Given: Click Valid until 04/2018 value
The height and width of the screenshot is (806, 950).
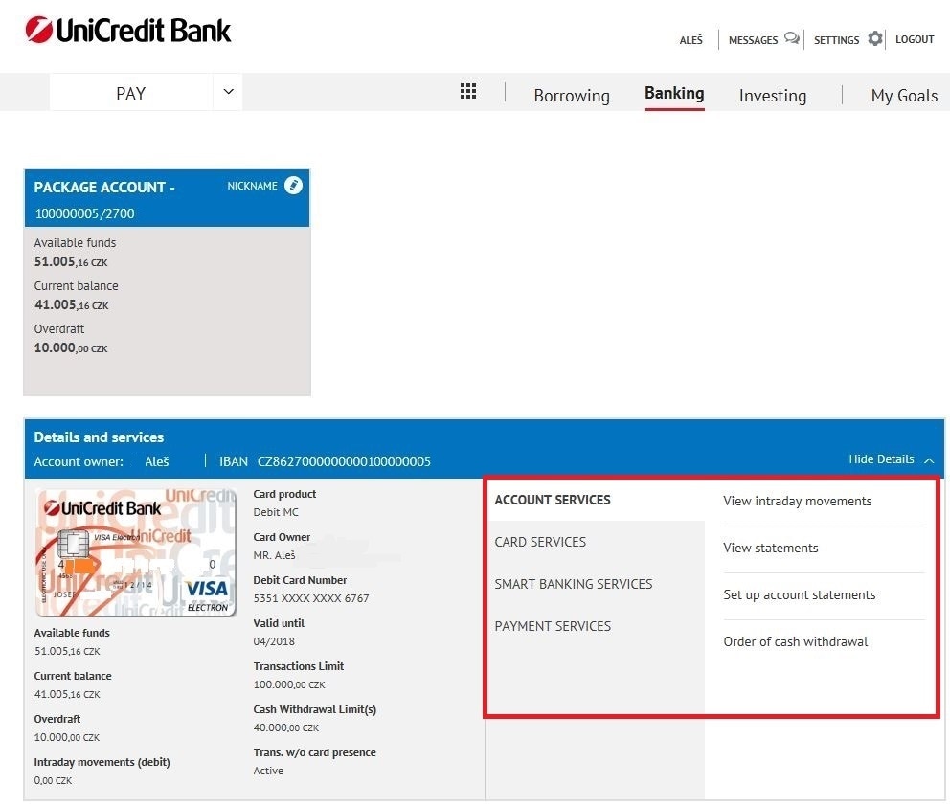Looking at the screenshot, I should point(274,641).
